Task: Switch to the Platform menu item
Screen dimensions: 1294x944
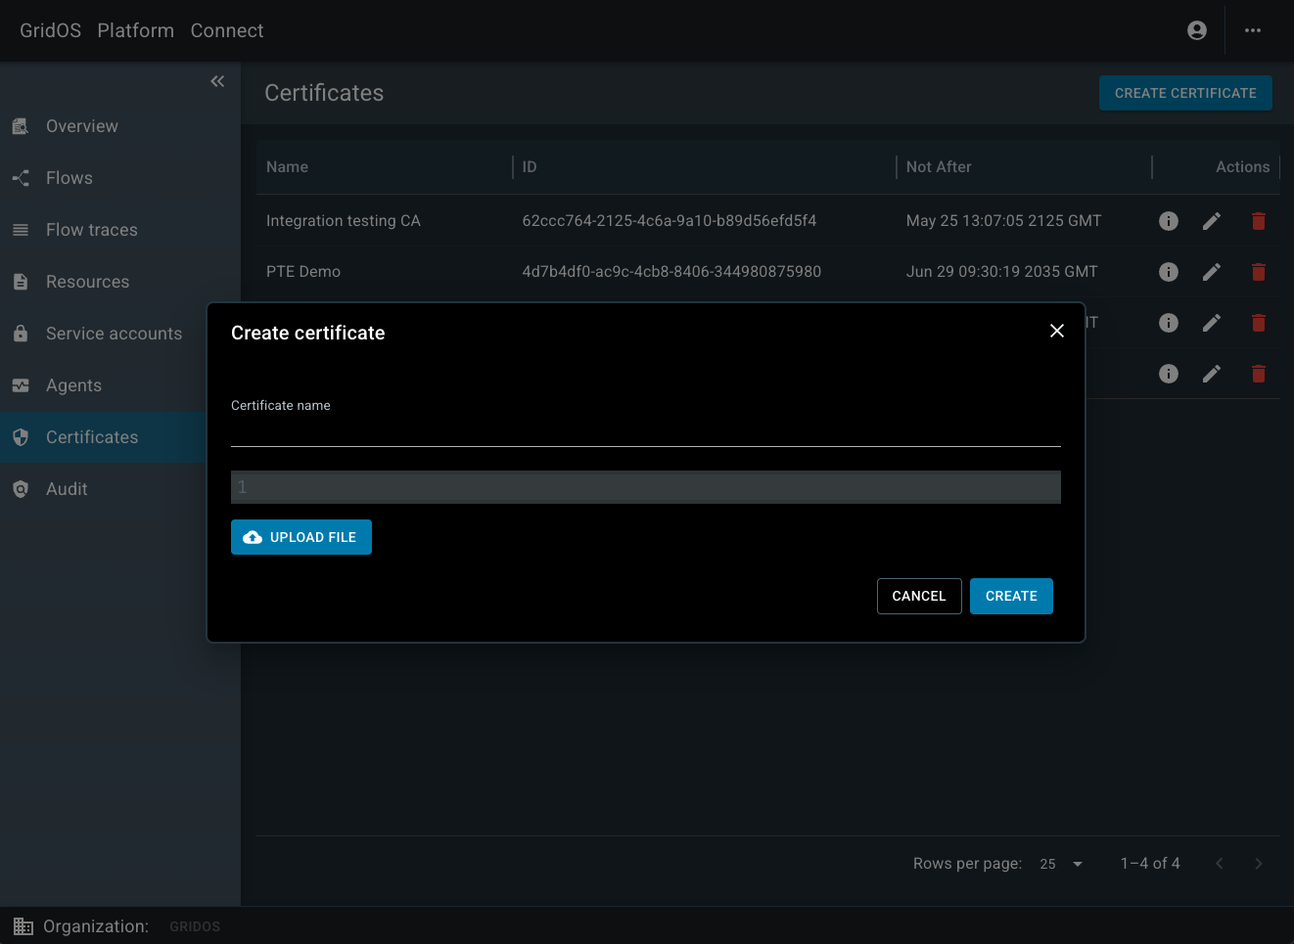Action: point(135,30)
